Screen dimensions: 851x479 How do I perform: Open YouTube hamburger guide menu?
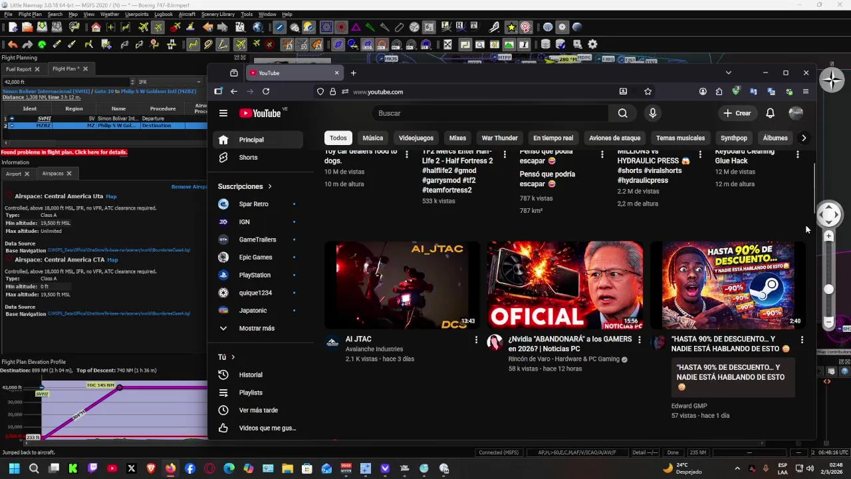point(223,113)
